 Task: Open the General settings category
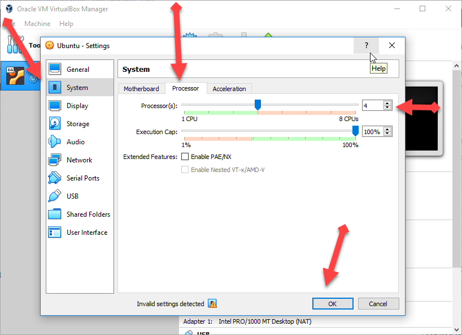(x=77, y=70)
